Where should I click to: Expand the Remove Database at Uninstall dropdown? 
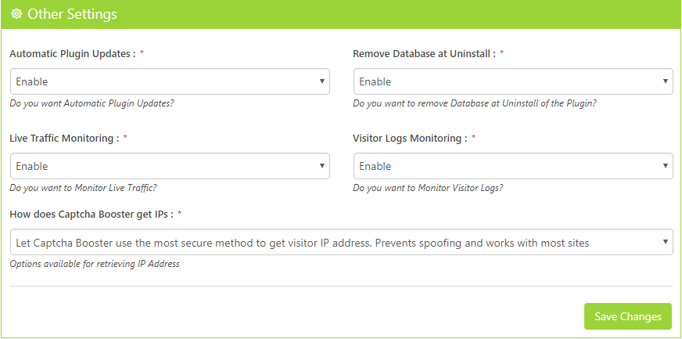pyautogui.click(x=513, y=81)
